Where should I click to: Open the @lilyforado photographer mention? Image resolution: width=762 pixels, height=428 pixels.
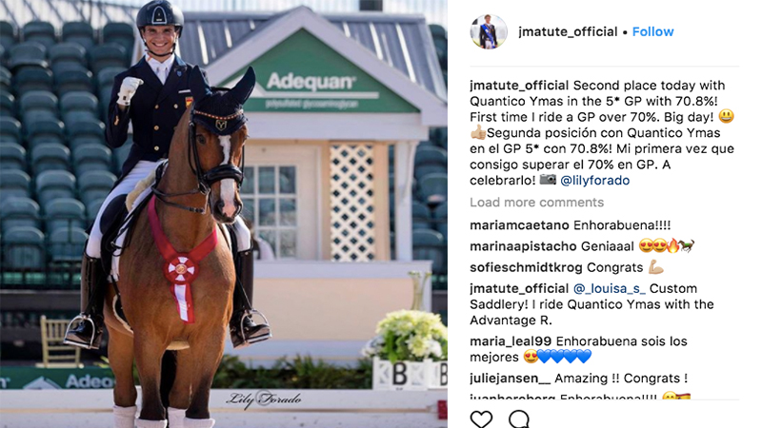click(594, 181)
